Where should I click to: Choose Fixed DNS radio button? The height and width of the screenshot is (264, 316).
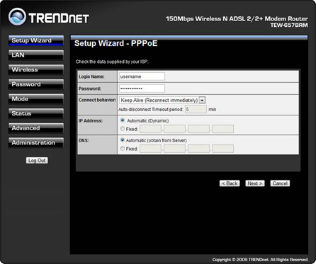click(x=123, y=149)
